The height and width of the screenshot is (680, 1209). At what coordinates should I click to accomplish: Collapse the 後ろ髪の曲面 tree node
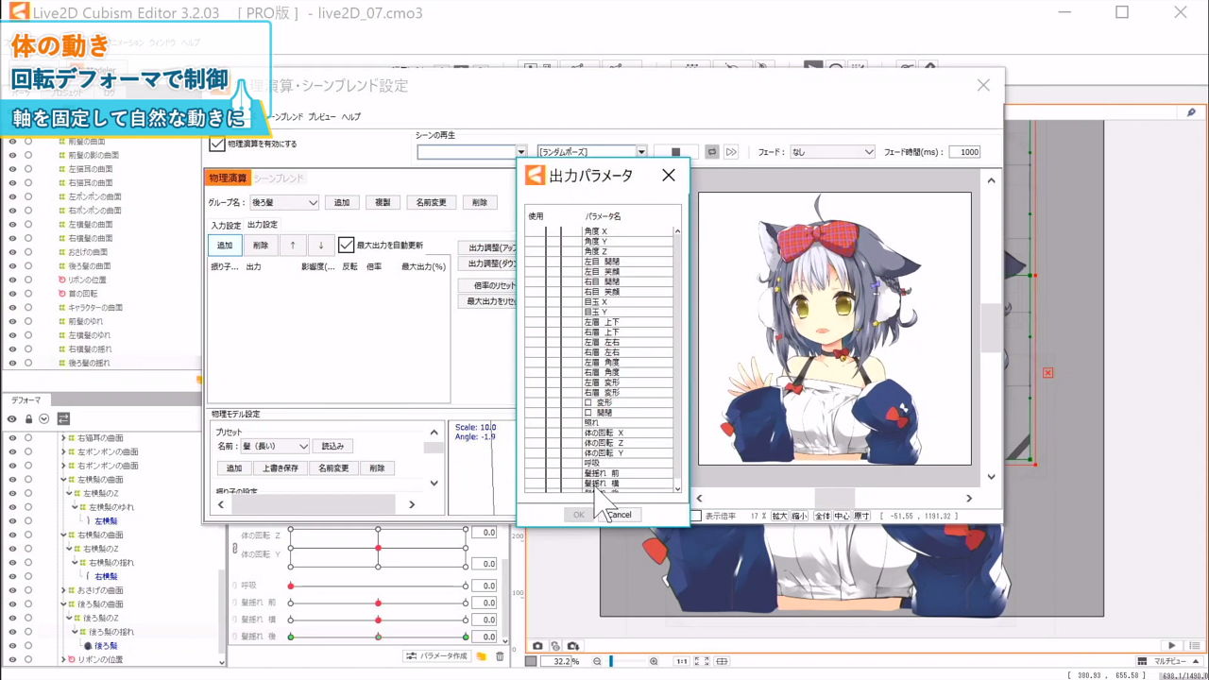[x=63, y=603]
